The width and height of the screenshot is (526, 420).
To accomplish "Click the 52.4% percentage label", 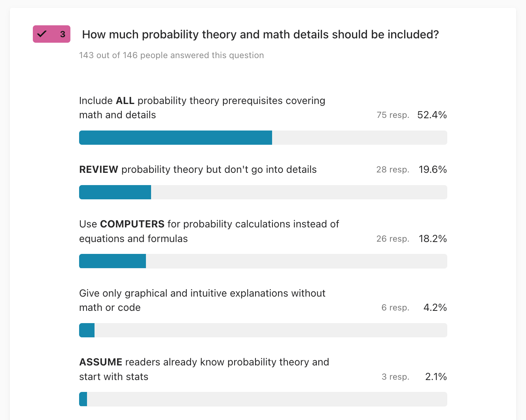I will (x=432, y=115).
